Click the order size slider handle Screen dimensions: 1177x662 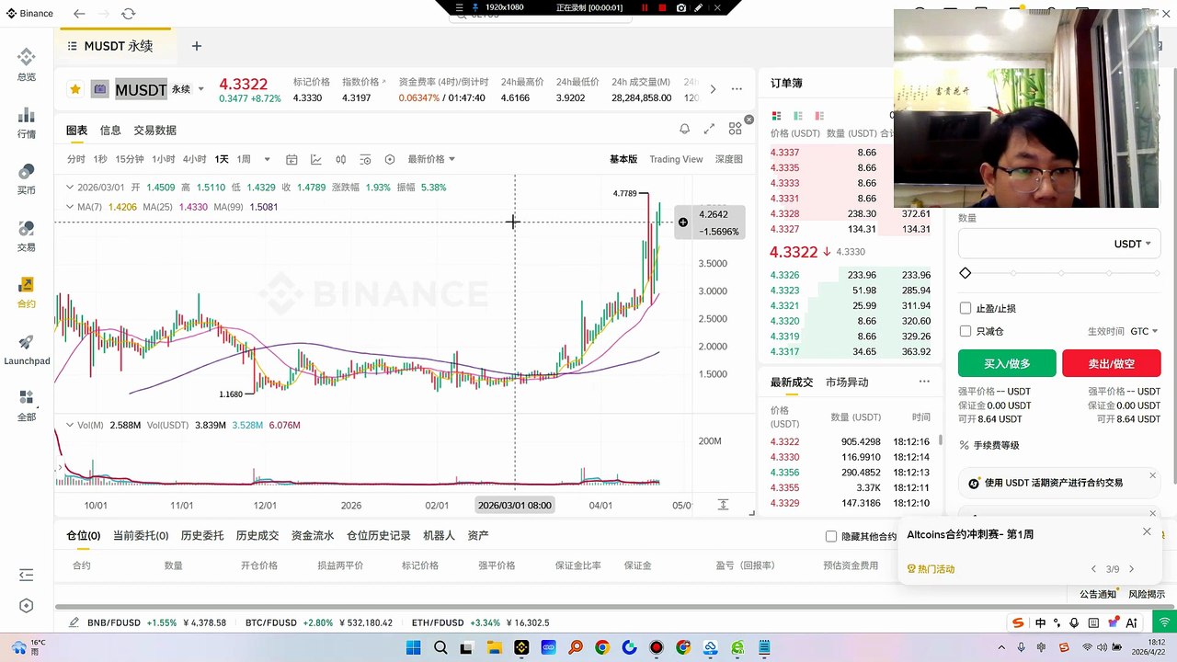pyautogui.click(x=965, y=273)
